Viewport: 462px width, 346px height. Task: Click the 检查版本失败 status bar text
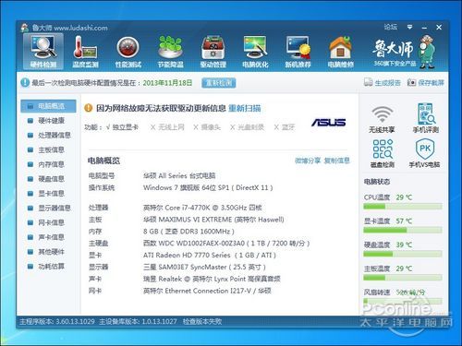(x=202, y=322)
